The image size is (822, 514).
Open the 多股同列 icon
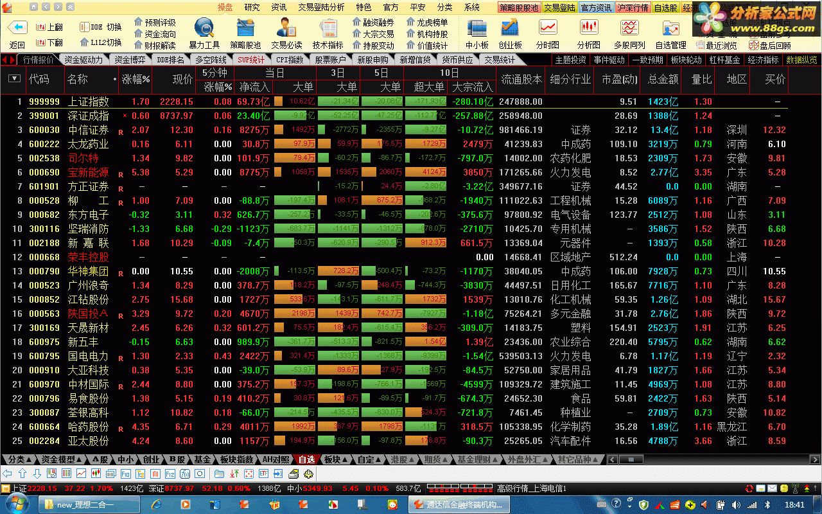[630, 28]
